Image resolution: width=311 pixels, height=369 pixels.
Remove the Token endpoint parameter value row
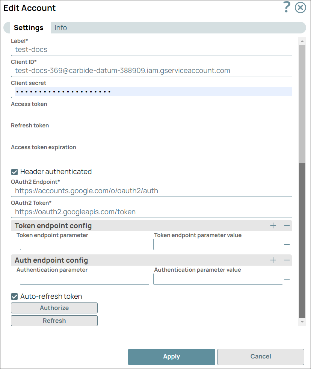pos(287,244)
